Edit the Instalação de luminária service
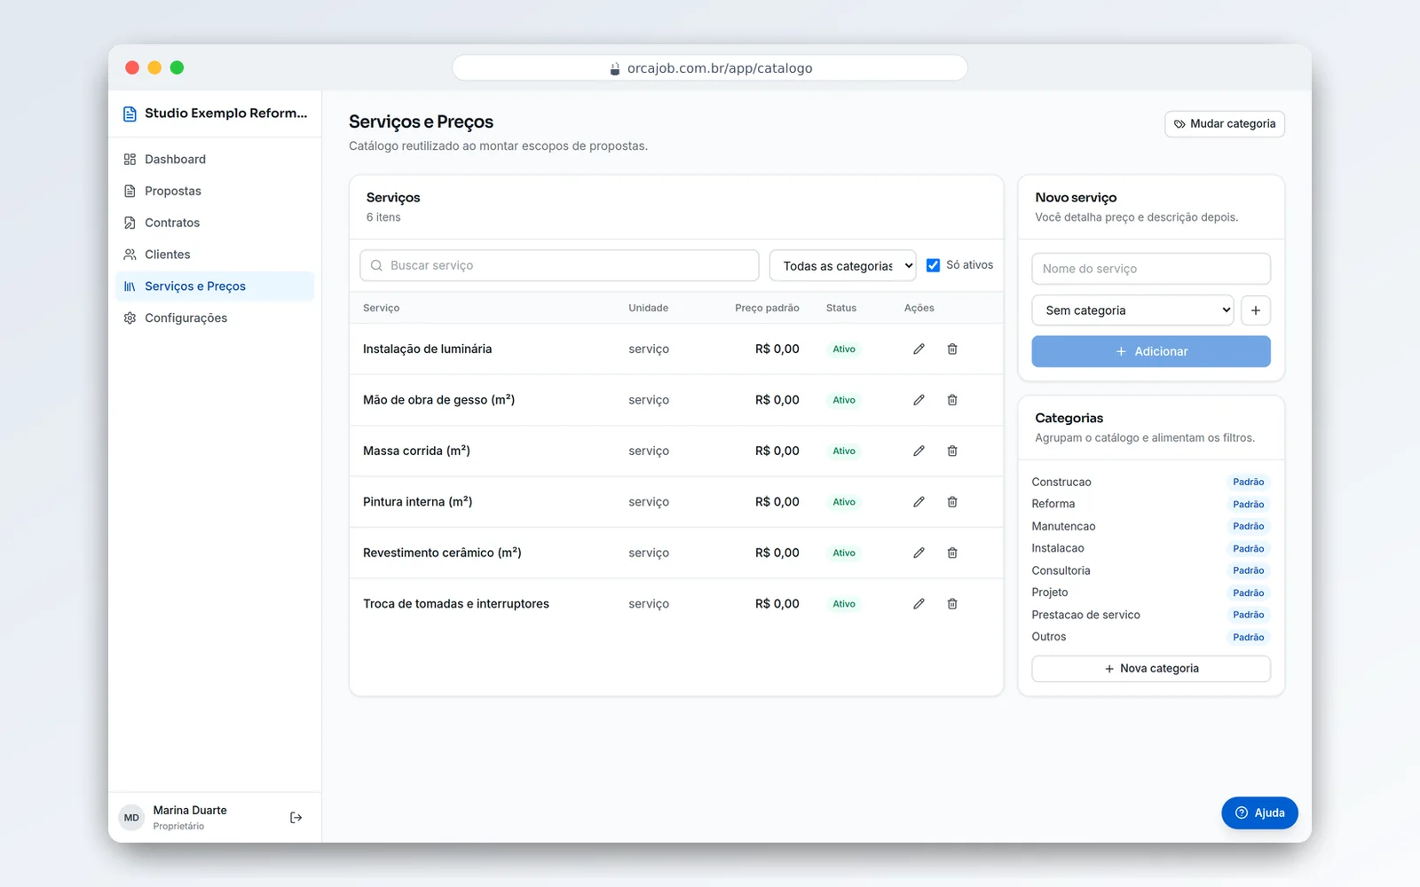This screenshot has height=887, width=1420. click(x=919, y=349)
